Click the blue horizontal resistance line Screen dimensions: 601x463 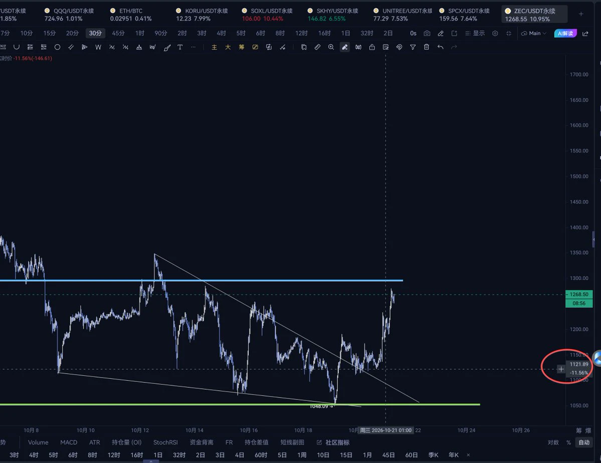point(201,281)
